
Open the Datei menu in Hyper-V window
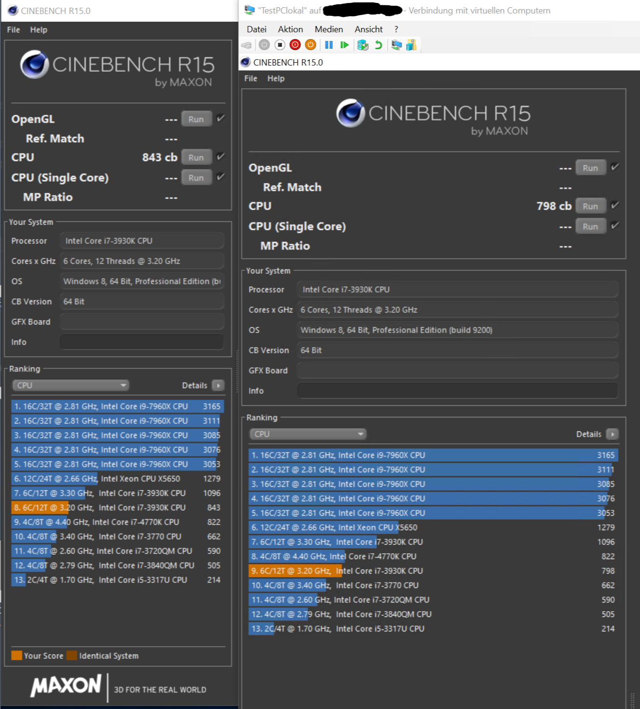[x=257, y=29]
